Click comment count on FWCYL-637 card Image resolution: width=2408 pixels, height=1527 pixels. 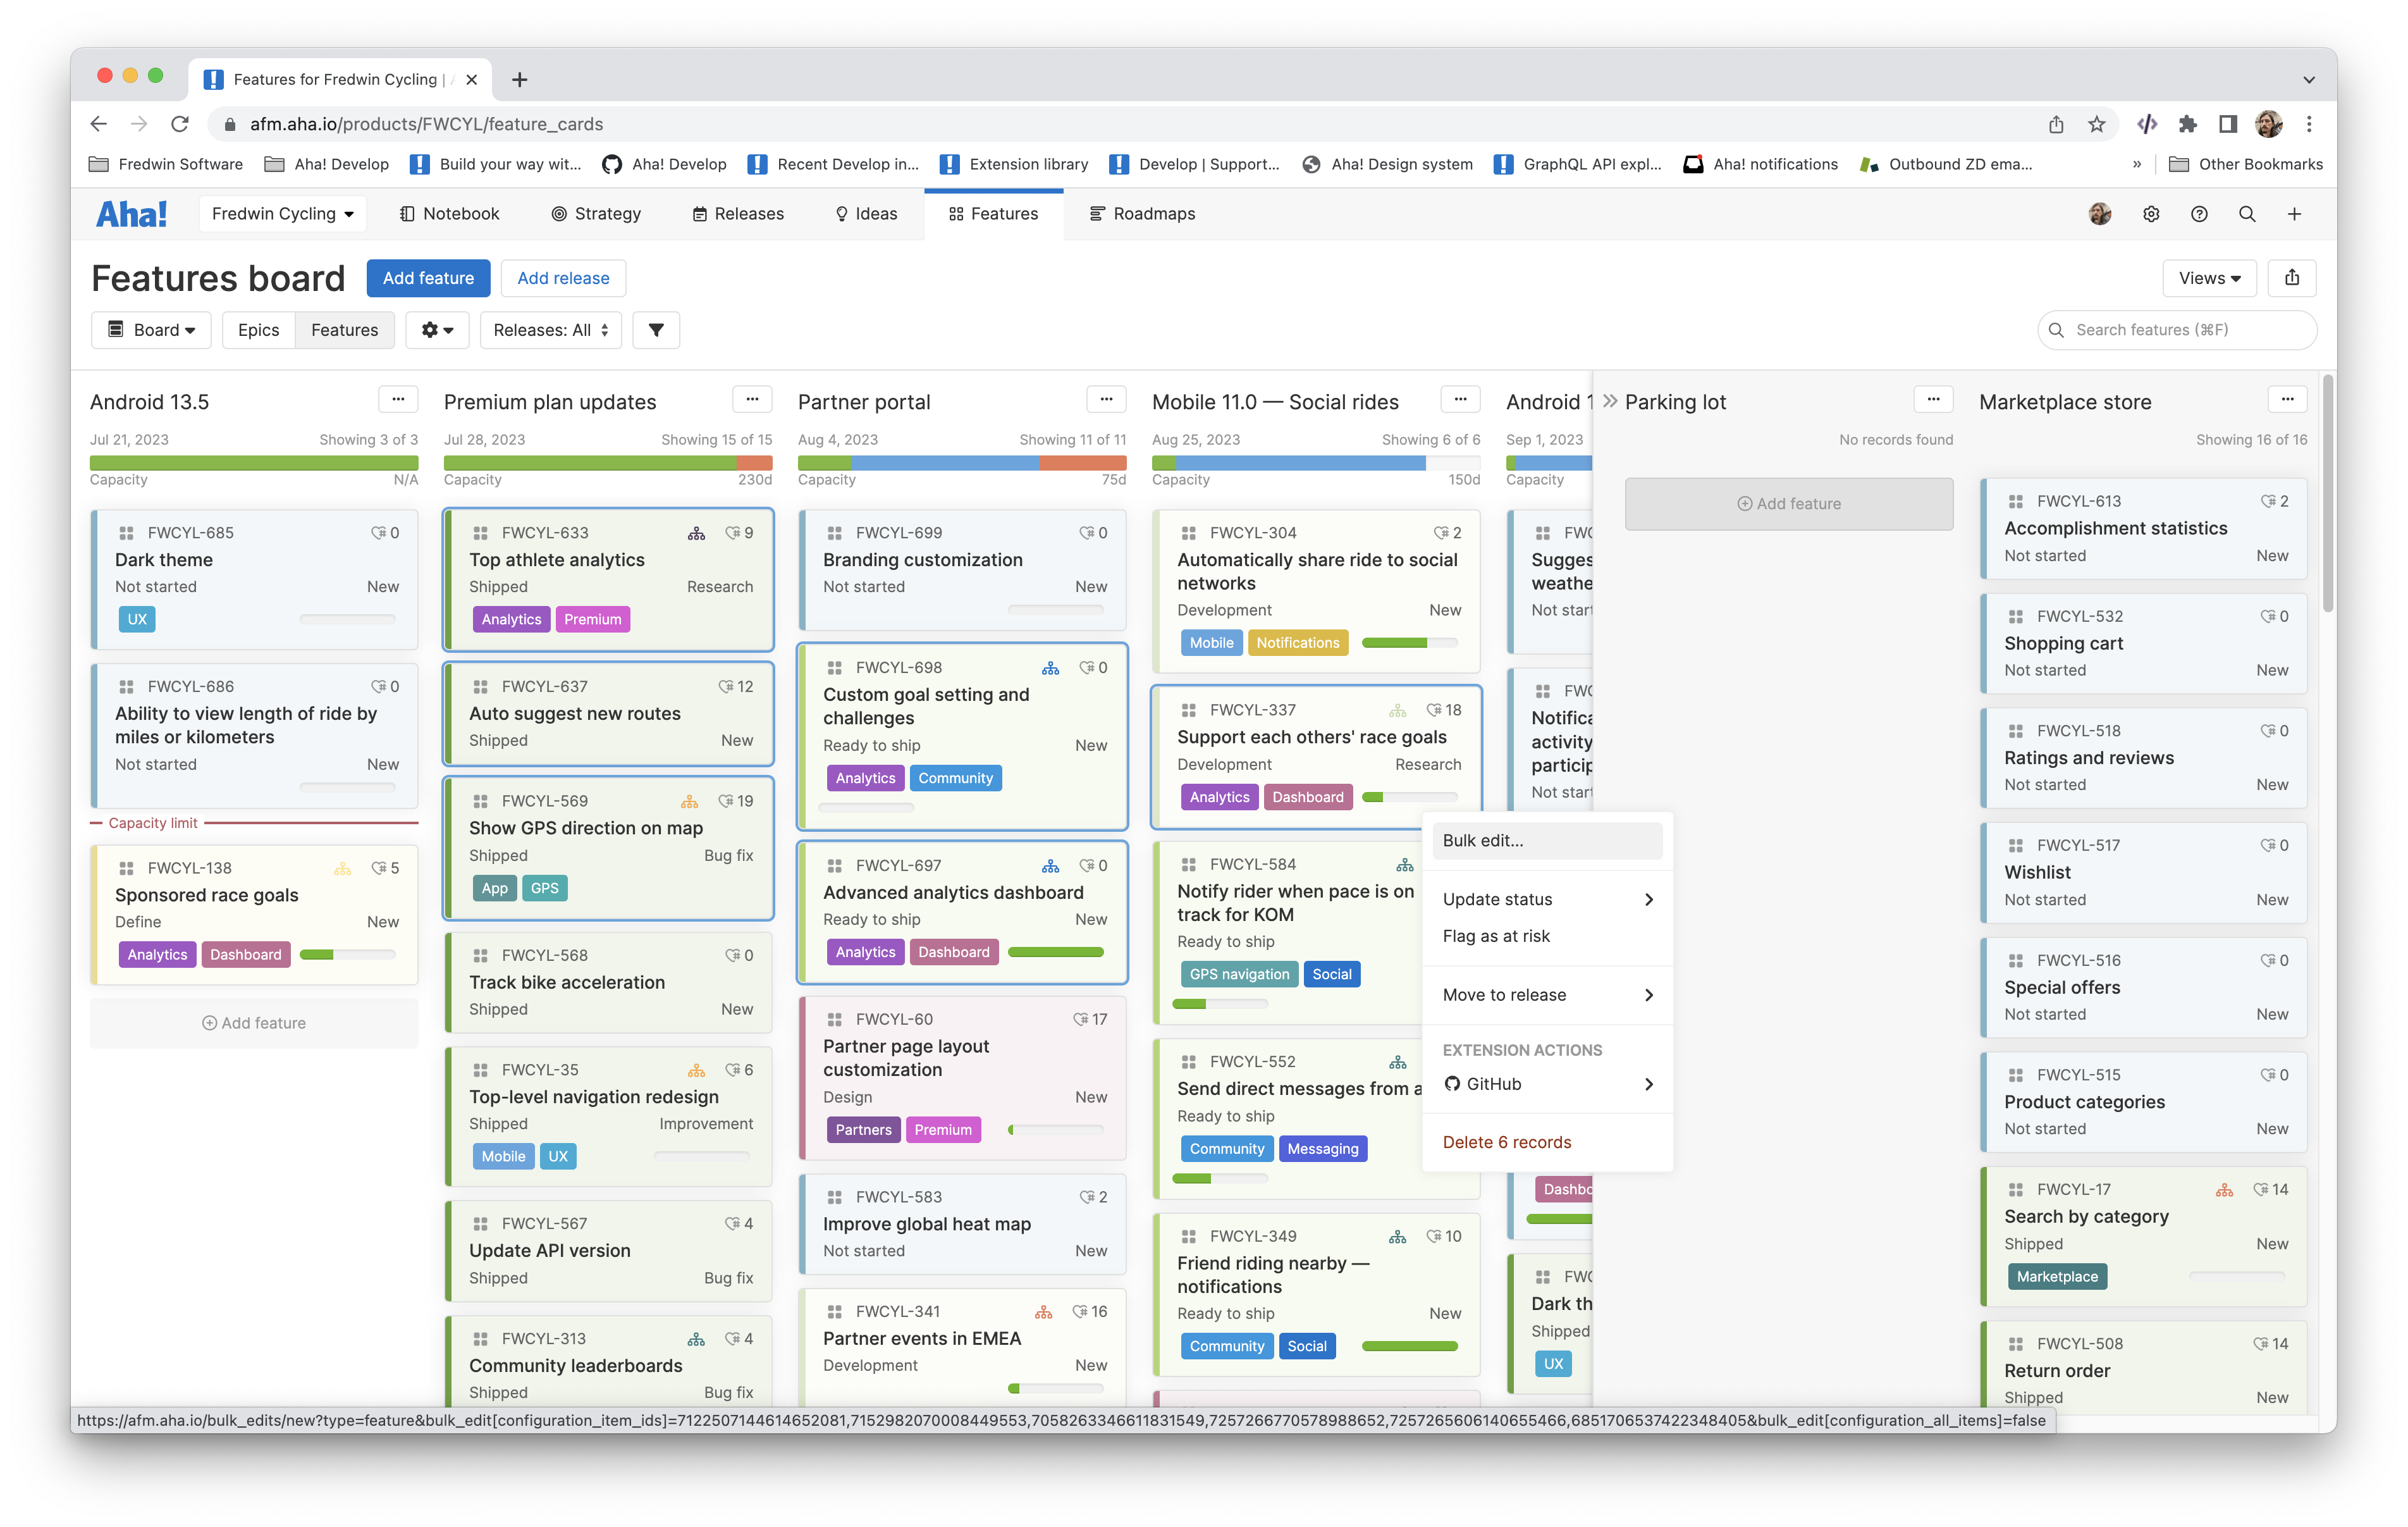(736, 686)
